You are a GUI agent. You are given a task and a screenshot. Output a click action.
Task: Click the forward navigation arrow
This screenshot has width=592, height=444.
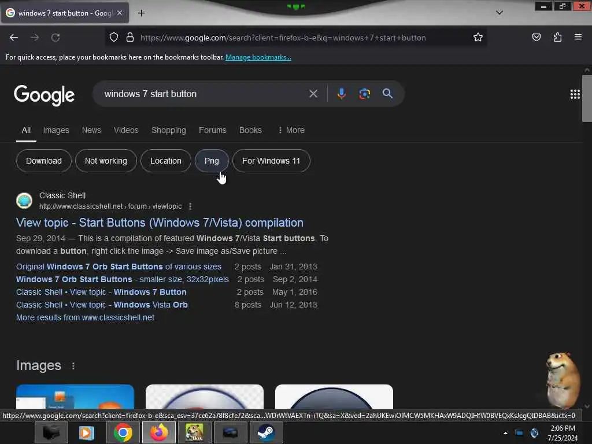(x=35, y=38)
